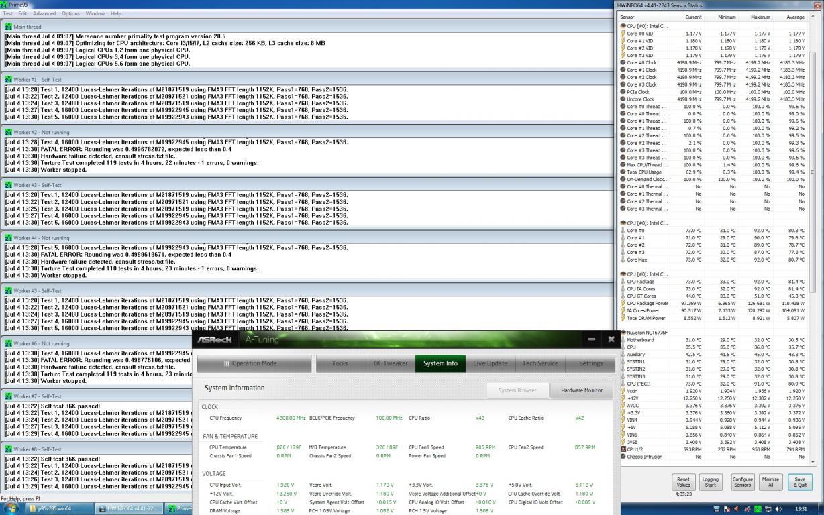Click the System Browser button
Viewport: 824px width, 515px height.
517,390
